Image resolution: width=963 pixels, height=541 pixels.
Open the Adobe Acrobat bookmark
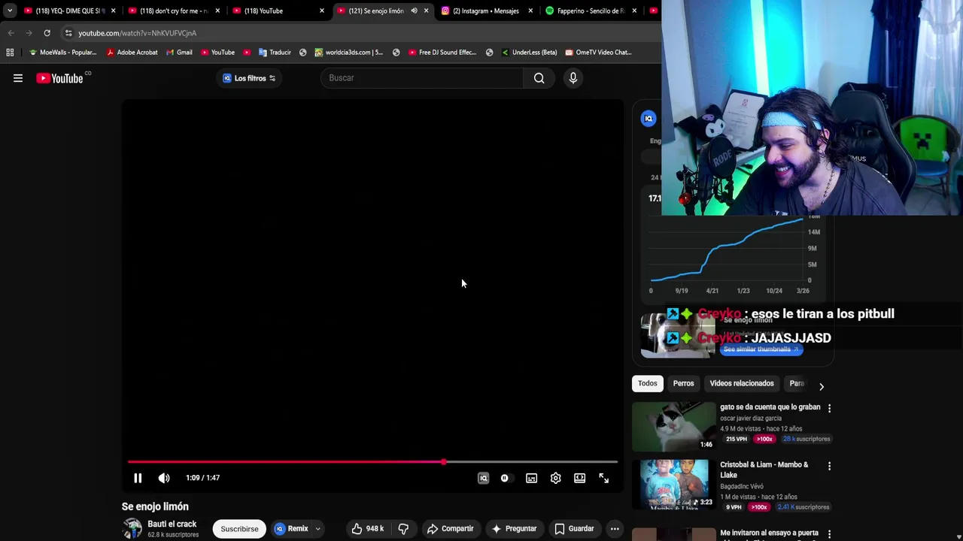click(132, 53)
